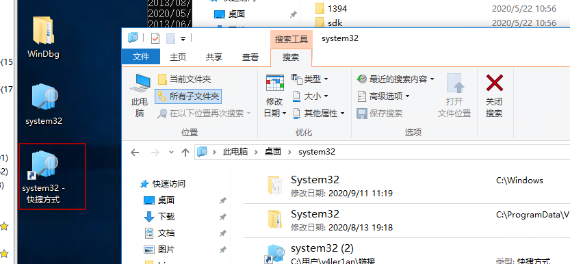
Task: Click the 搜索工具 contextual tab header
Action: [x=292, y=39]
